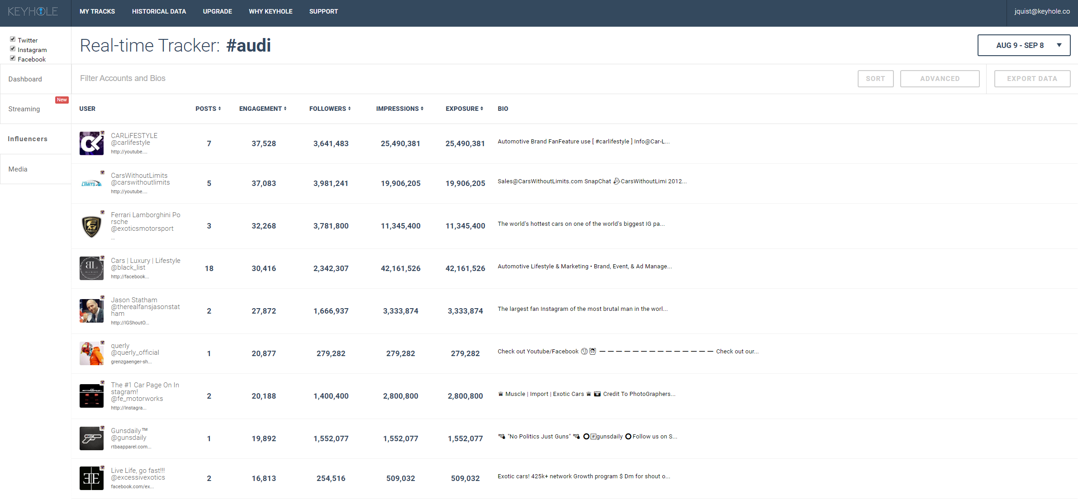Screen dimensions: 1078x500
Task: Open the AUG 9 - SEP 8 date dropdown
Action: [1024, 45]
